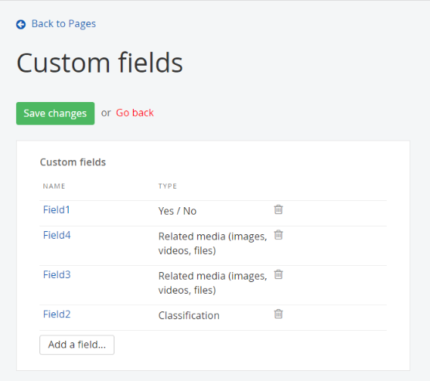
Task: Click the Add a field... button
Action: point(77,345)
